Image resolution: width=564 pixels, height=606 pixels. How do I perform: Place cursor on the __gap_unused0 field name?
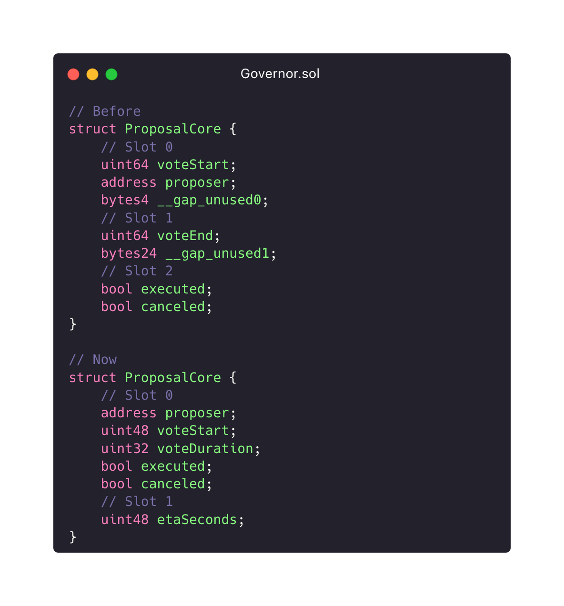click(209, 200)
